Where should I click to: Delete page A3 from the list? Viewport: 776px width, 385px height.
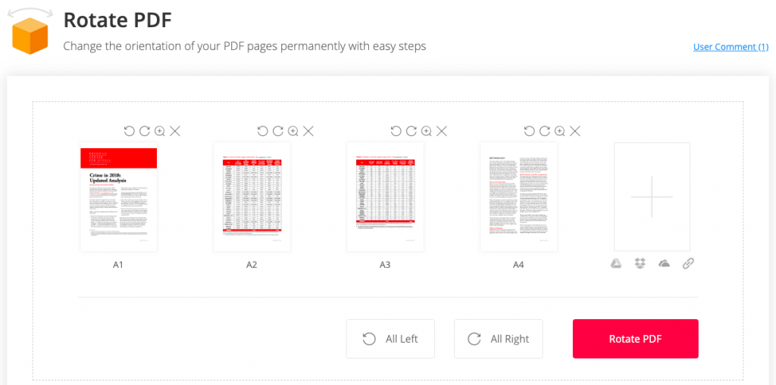coord(442,131)
